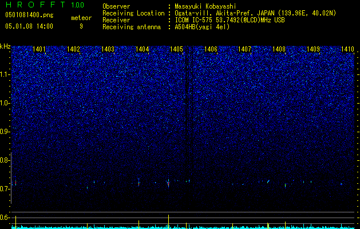Viewport: 360px width, 229px height.
Task: Click the tallest yellow spike below the 1405 label
Action: tap(168, 222)
